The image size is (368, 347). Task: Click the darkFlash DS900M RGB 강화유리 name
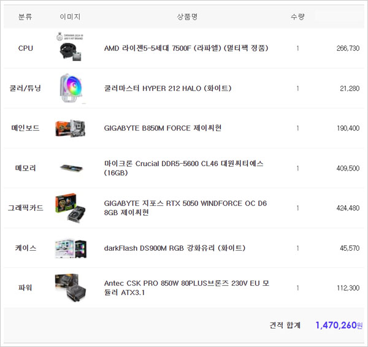174,248
